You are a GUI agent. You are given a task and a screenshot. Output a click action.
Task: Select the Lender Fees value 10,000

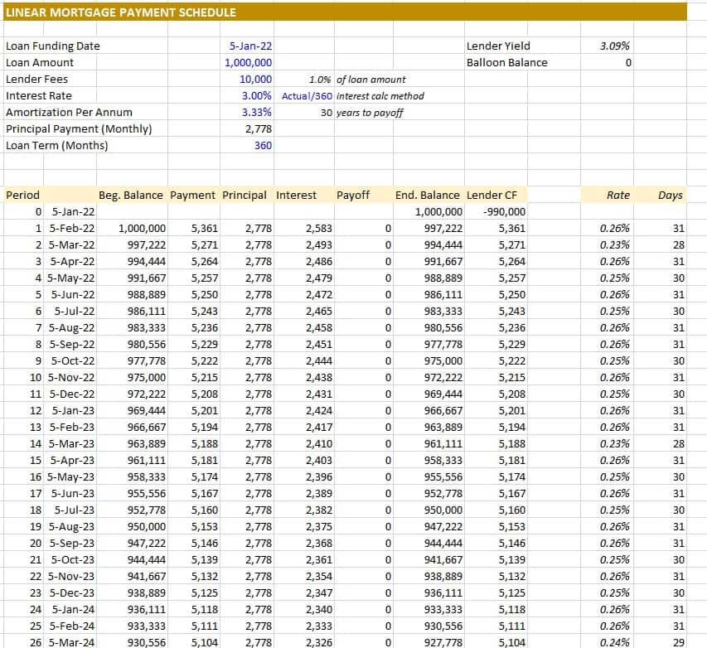click(x=255, y=80)
